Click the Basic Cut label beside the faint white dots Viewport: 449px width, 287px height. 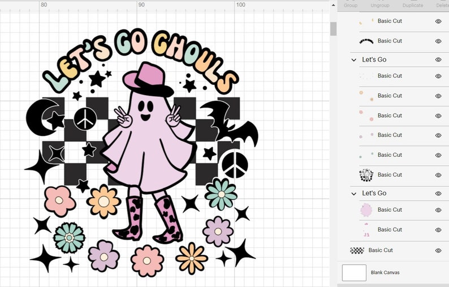[390, 76]
